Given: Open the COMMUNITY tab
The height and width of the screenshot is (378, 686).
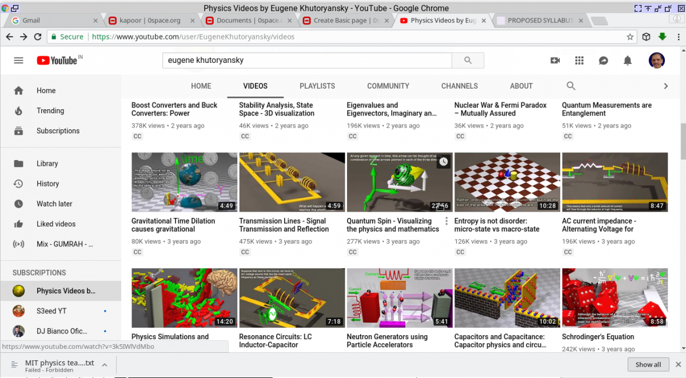Looking at the screenshot, I should tap(388, 86).
